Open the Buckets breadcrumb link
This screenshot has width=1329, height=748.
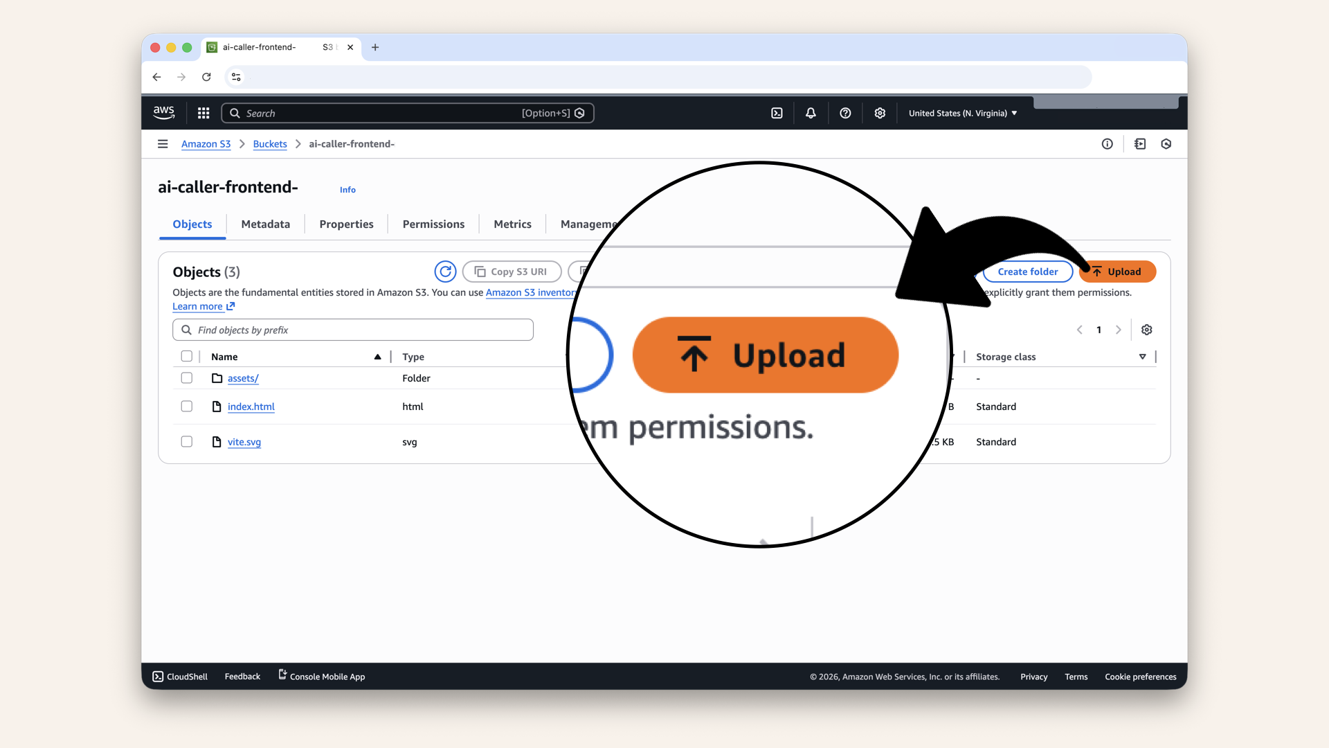270,144
